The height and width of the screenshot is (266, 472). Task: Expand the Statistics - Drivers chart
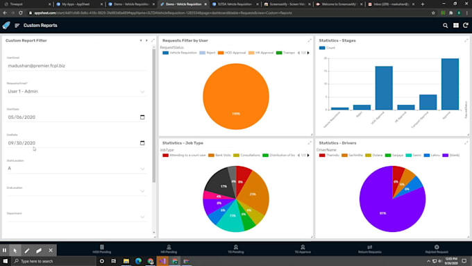[466, 143]
